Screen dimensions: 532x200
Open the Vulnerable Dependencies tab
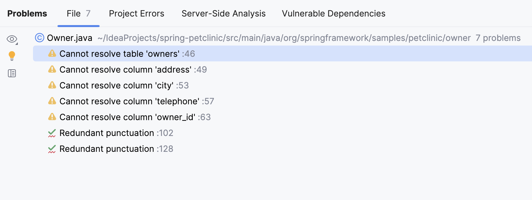(333, 14)
